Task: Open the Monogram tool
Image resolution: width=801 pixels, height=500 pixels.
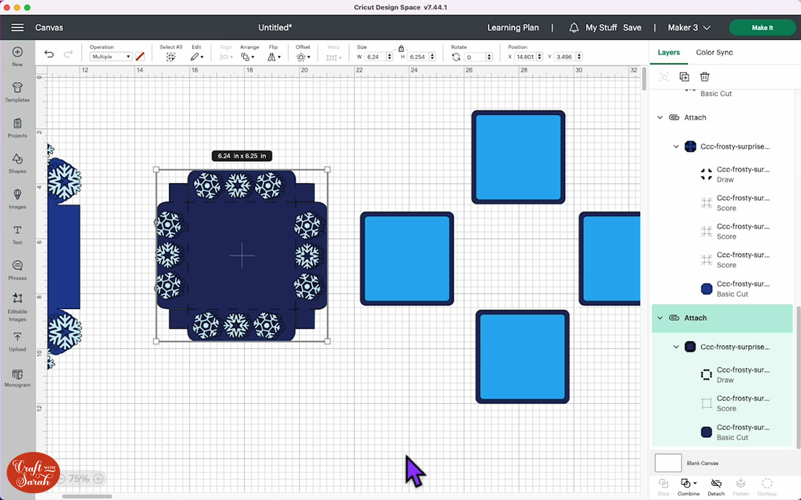Action: [17, 378]
